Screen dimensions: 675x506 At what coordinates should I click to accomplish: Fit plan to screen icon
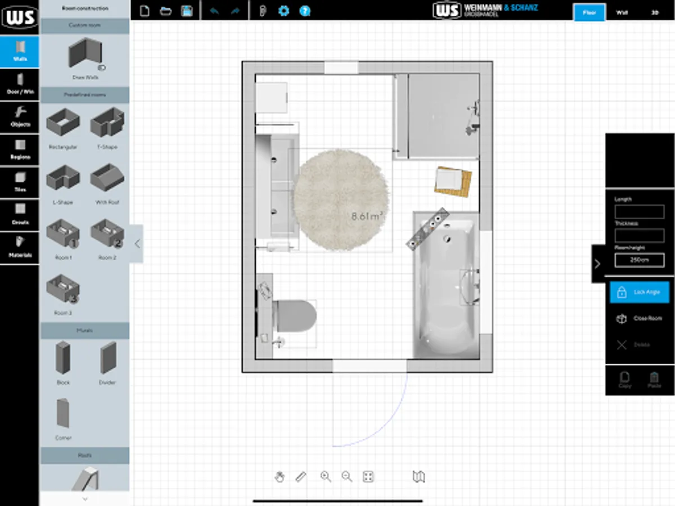pos(368,477)
